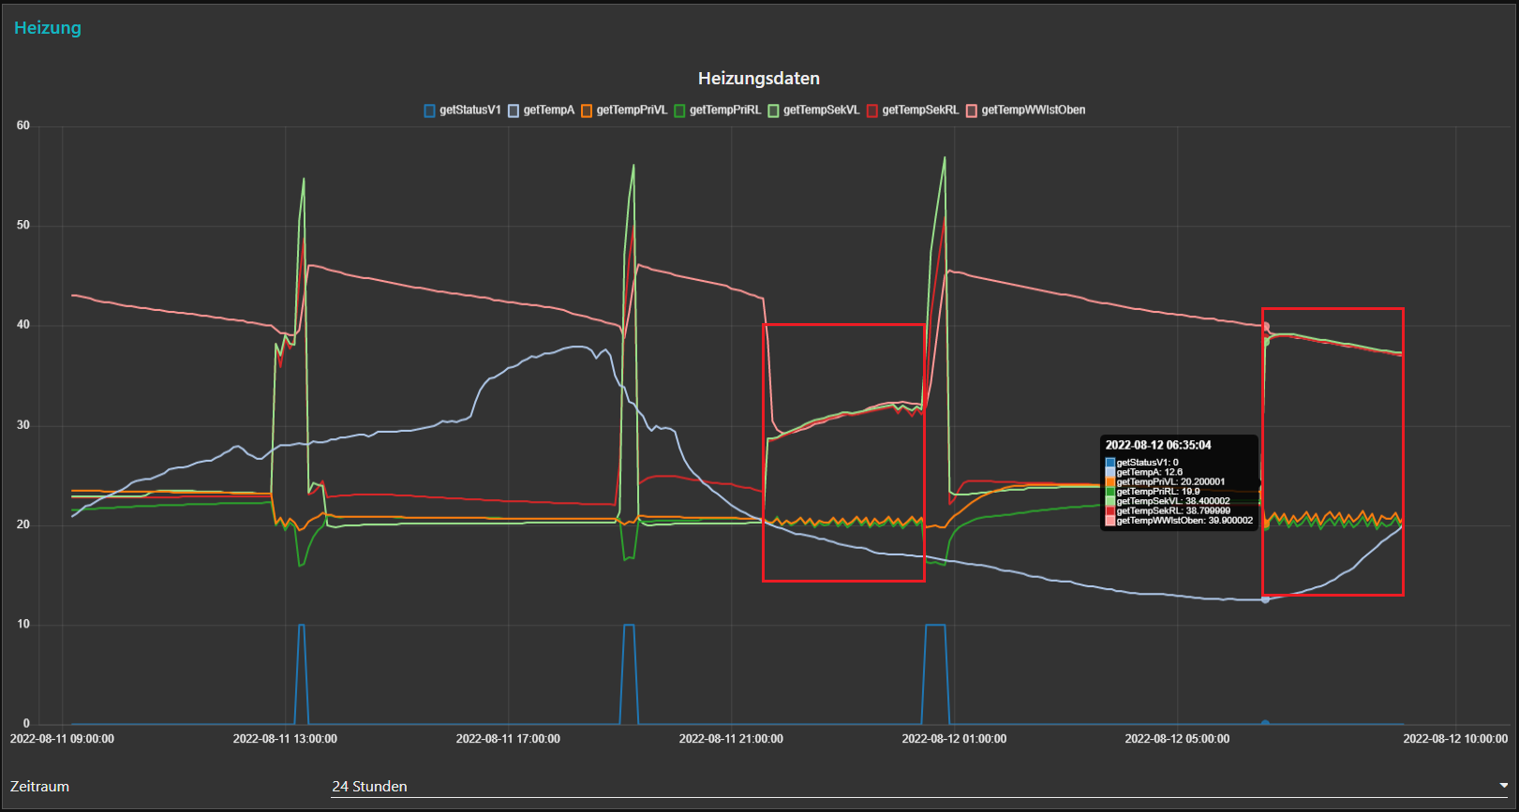
Task: Toggle getTempPriRL legend entry
Action: pos(725,111)
